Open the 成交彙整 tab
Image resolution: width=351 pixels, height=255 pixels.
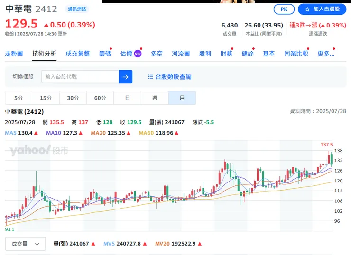pos(78,54)
